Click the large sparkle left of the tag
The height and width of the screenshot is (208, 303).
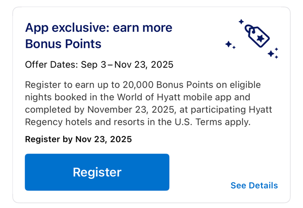229,44
